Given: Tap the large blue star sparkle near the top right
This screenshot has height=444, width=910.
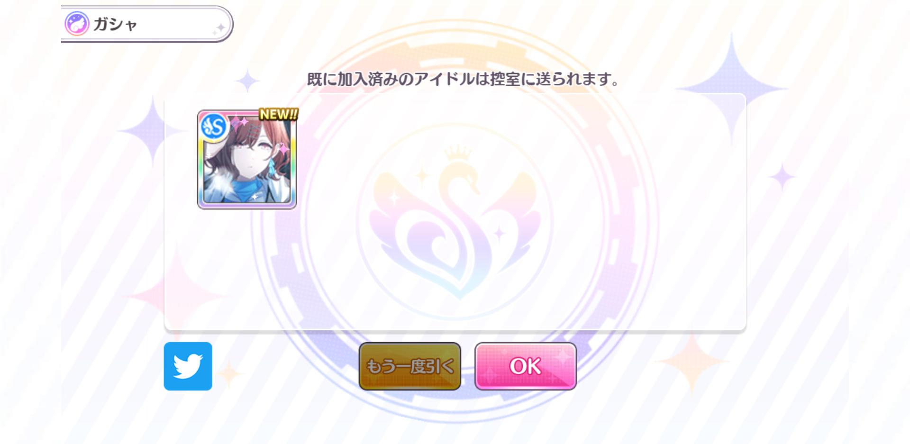Looking at the screenshot, I should point(731,89).
